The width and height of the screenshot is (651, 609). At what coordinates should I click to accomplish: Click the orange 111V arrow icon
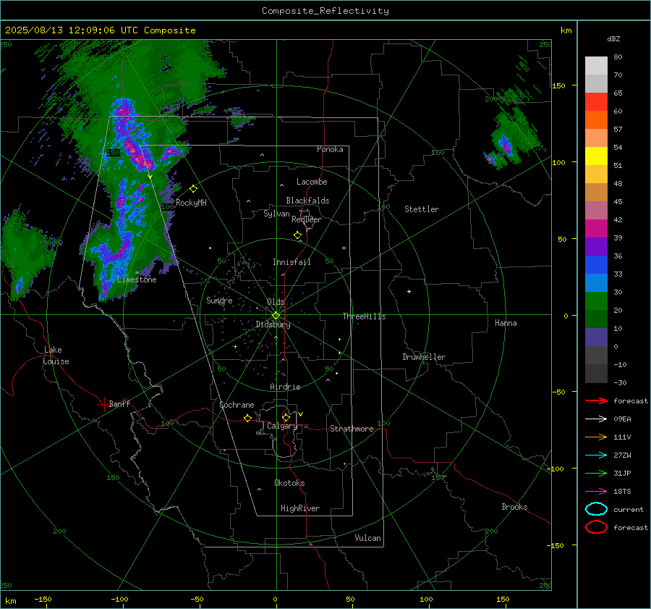point(596,437)
